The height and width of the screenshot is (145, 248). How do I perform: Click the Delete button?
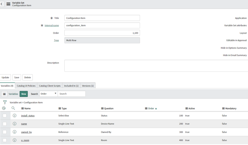[x=28, y=78]
